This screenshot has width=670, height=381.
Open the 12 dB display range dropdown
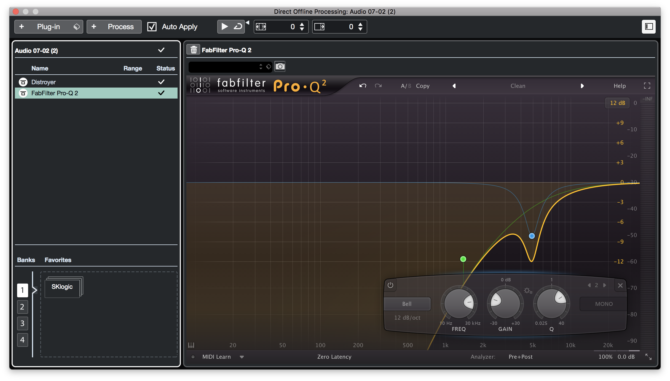coord(617,103)
